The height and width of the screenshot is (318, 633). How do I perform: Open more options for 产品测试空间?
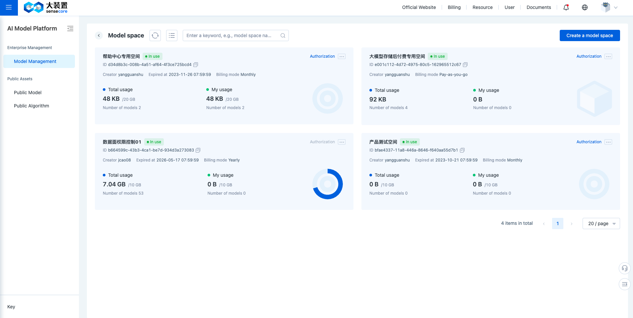tap(608, 142)
